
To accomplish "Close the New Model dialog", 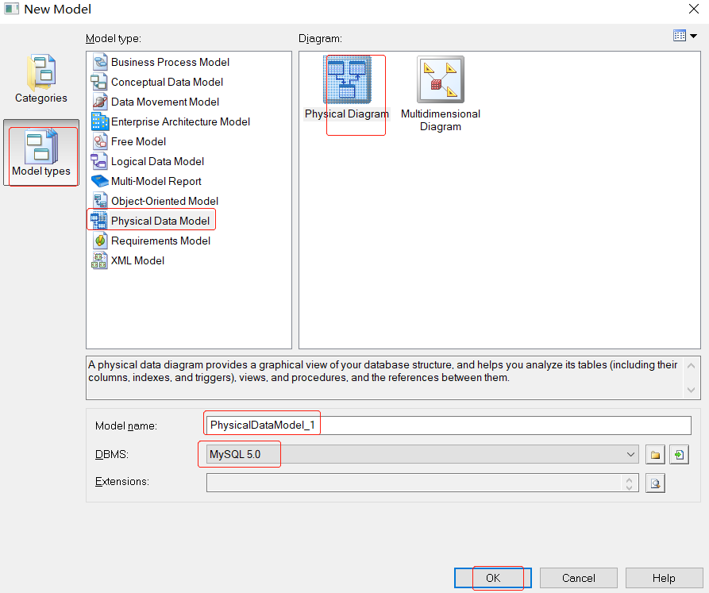I will [x=694, y=9].
